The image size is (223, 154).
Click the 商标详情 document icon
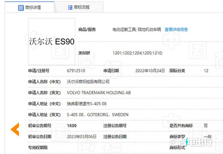[x=21, y=8]
